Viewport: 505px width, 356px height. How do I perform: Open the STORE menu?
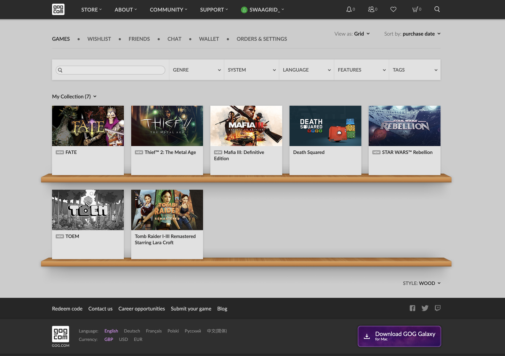[x=91, y=9]
